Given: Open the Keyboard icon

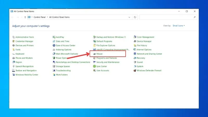Looking at the screenshot, I should coord(14,54).
